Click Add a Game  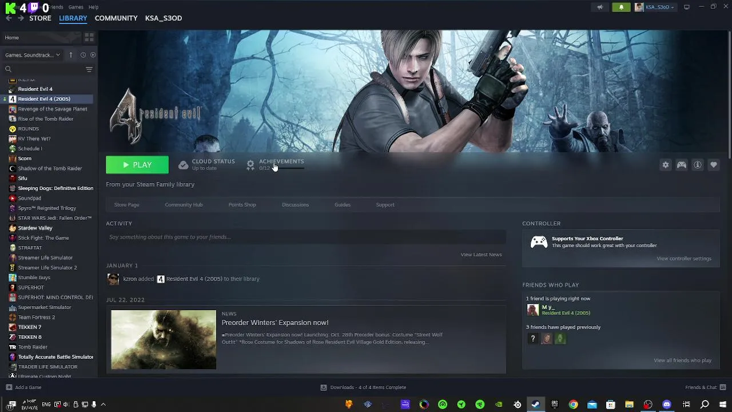[x=23, y=387]
